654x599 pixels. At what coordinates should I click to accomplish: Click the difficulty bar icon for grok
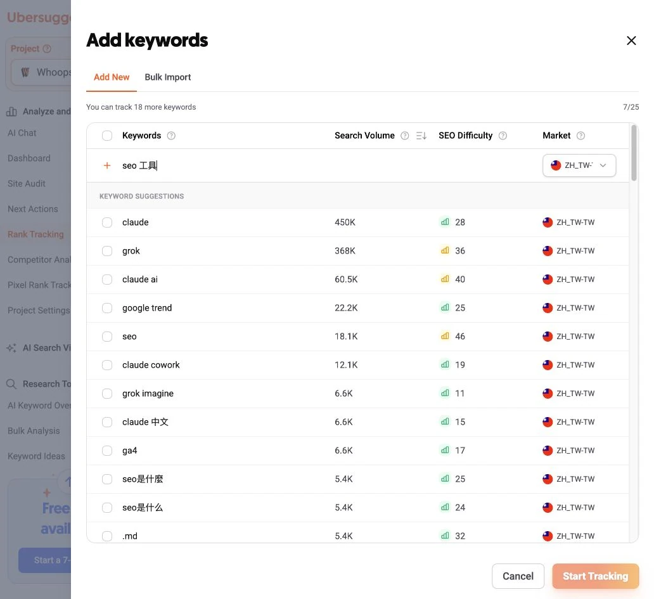(x=445, y=250)
